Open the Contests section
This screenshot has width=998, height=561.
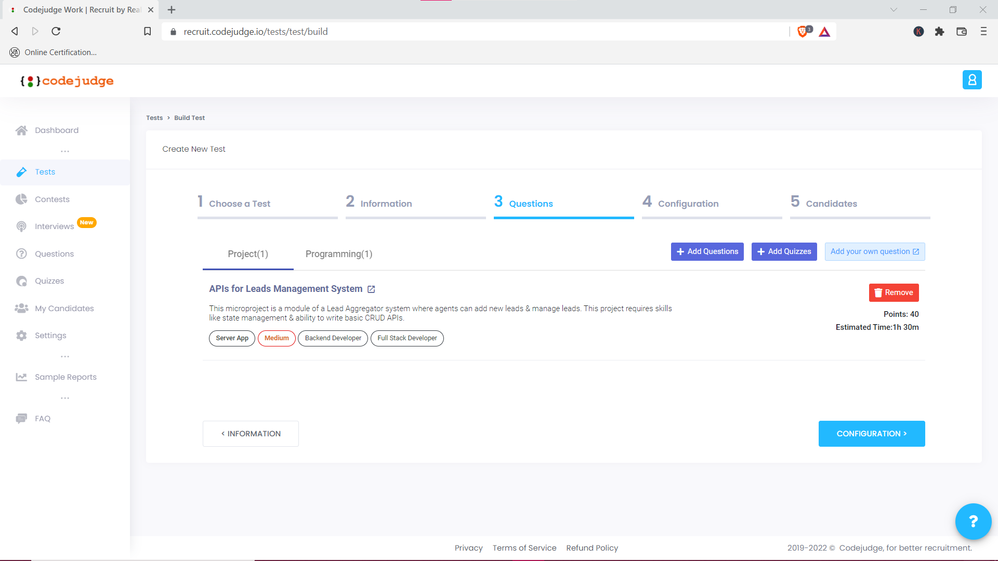pos(52,199)
